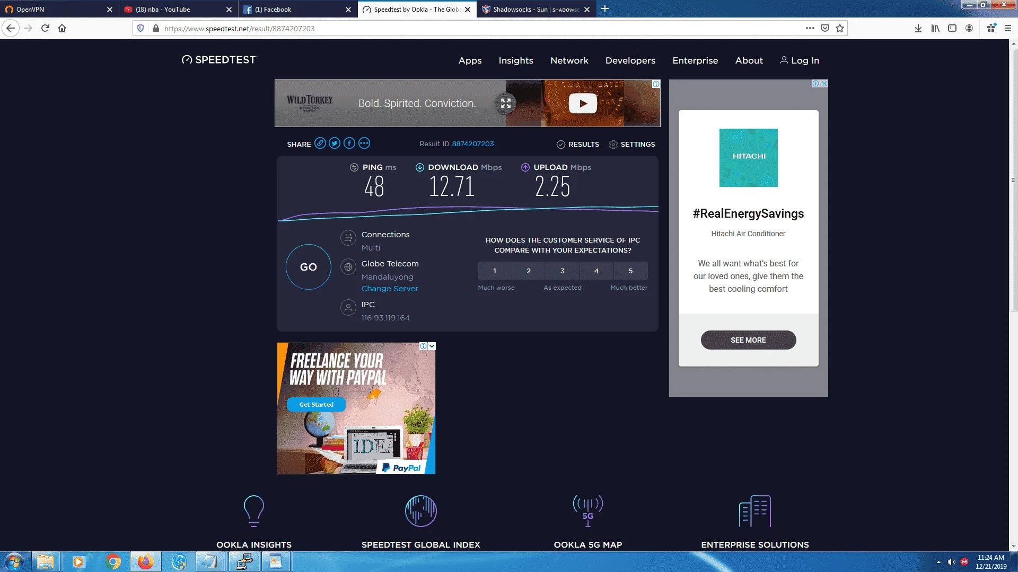Open Firefox library
1018x572 pixels.
coord(935,28)
